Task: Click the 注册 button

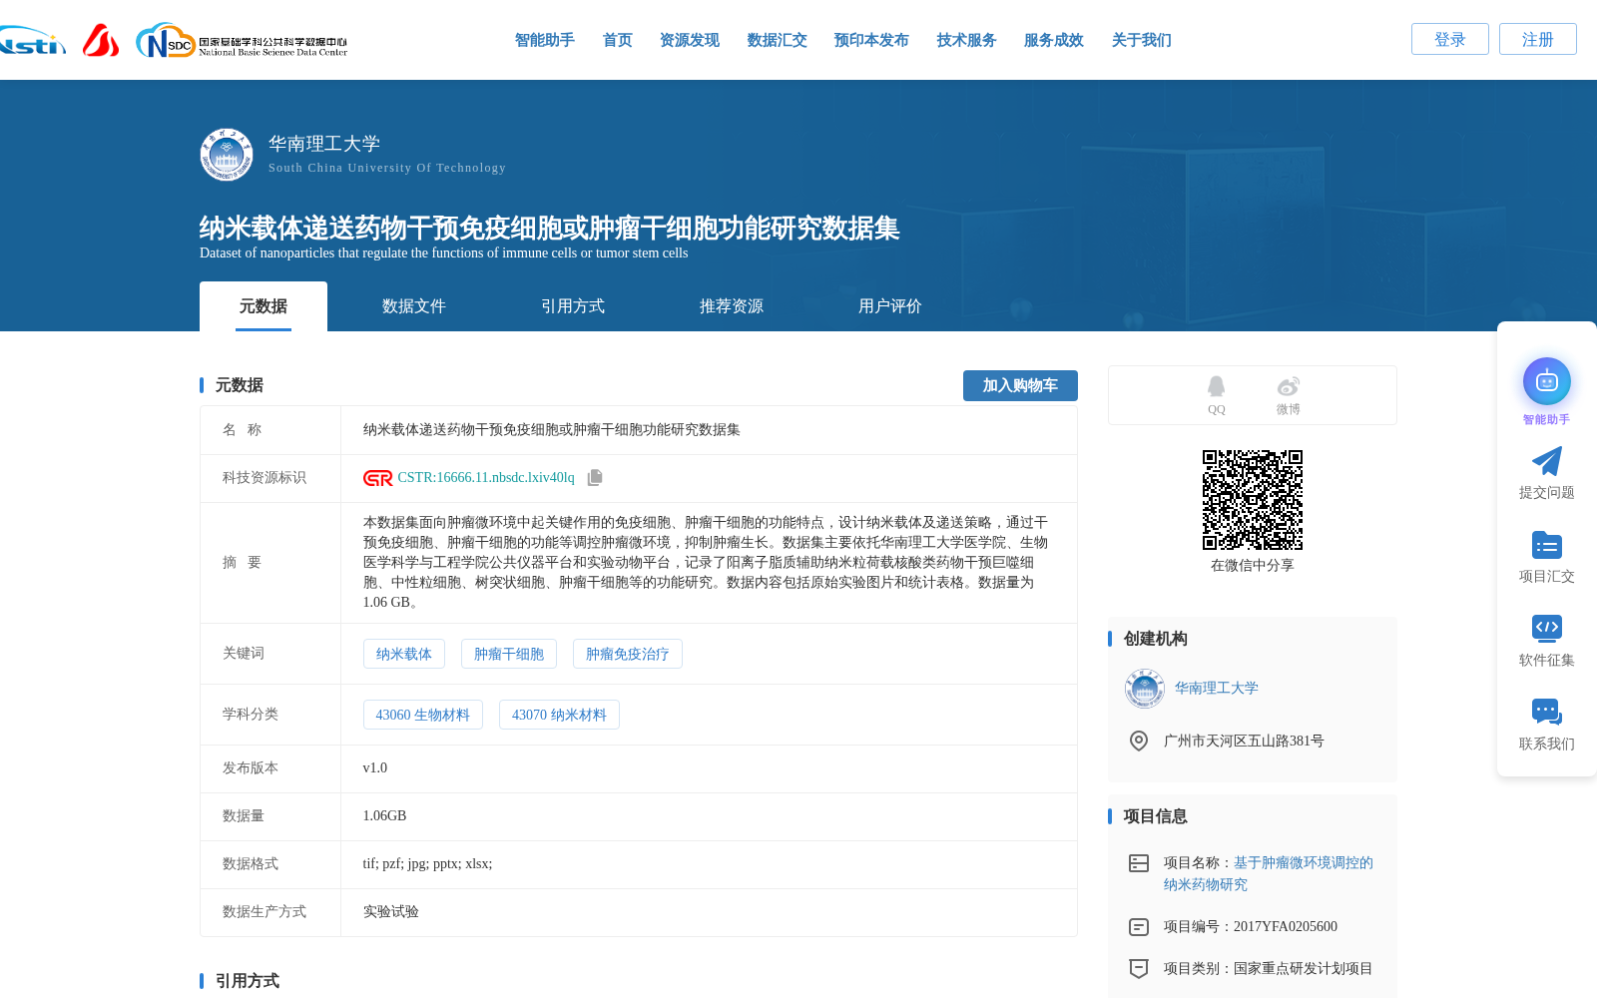Action: point(1538,39)
